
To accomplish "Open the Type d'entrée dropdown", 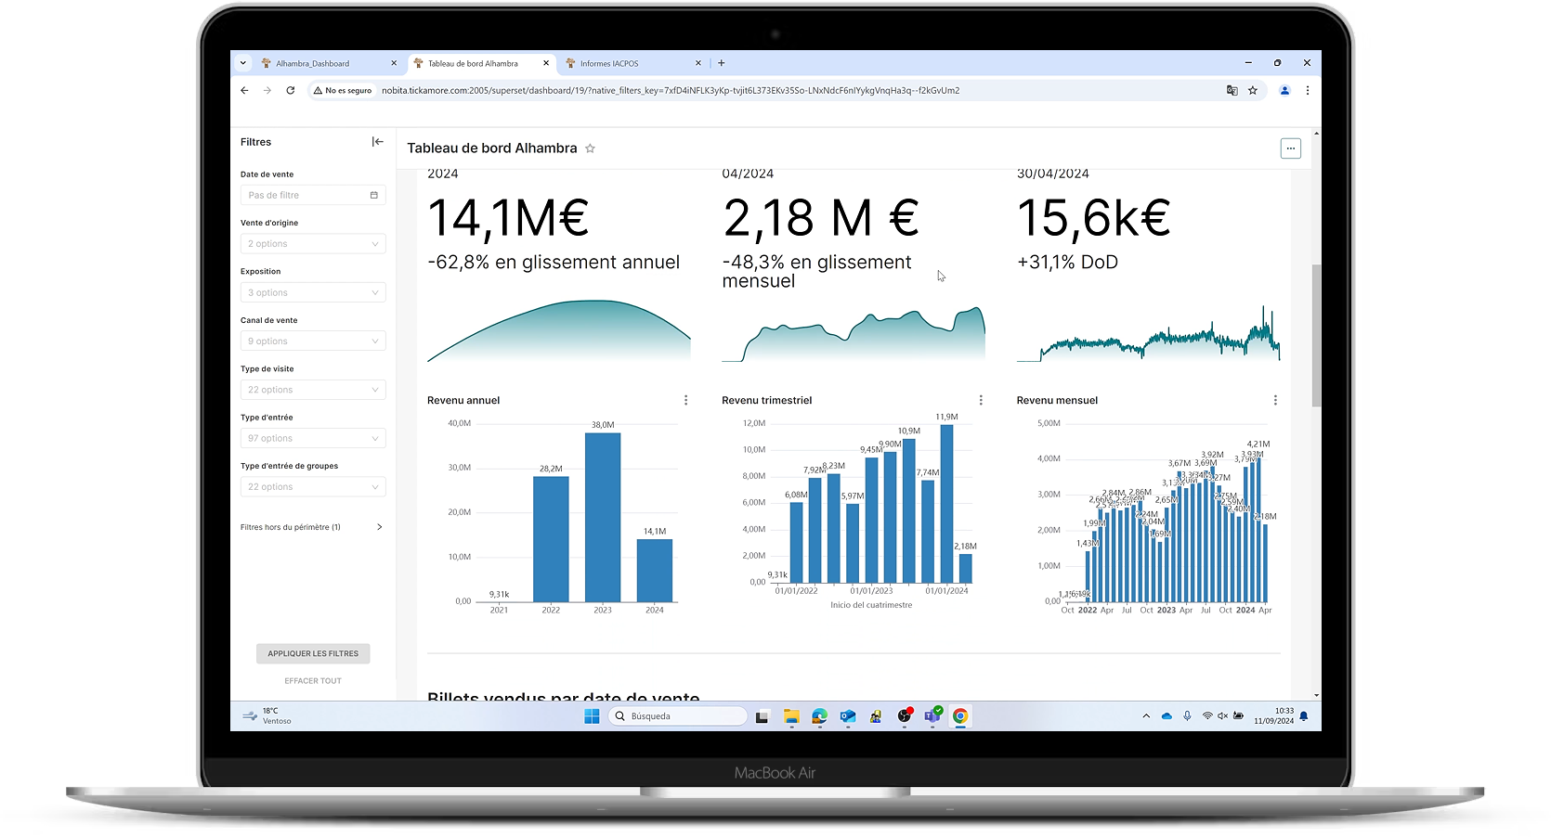I will coord(313,438).
